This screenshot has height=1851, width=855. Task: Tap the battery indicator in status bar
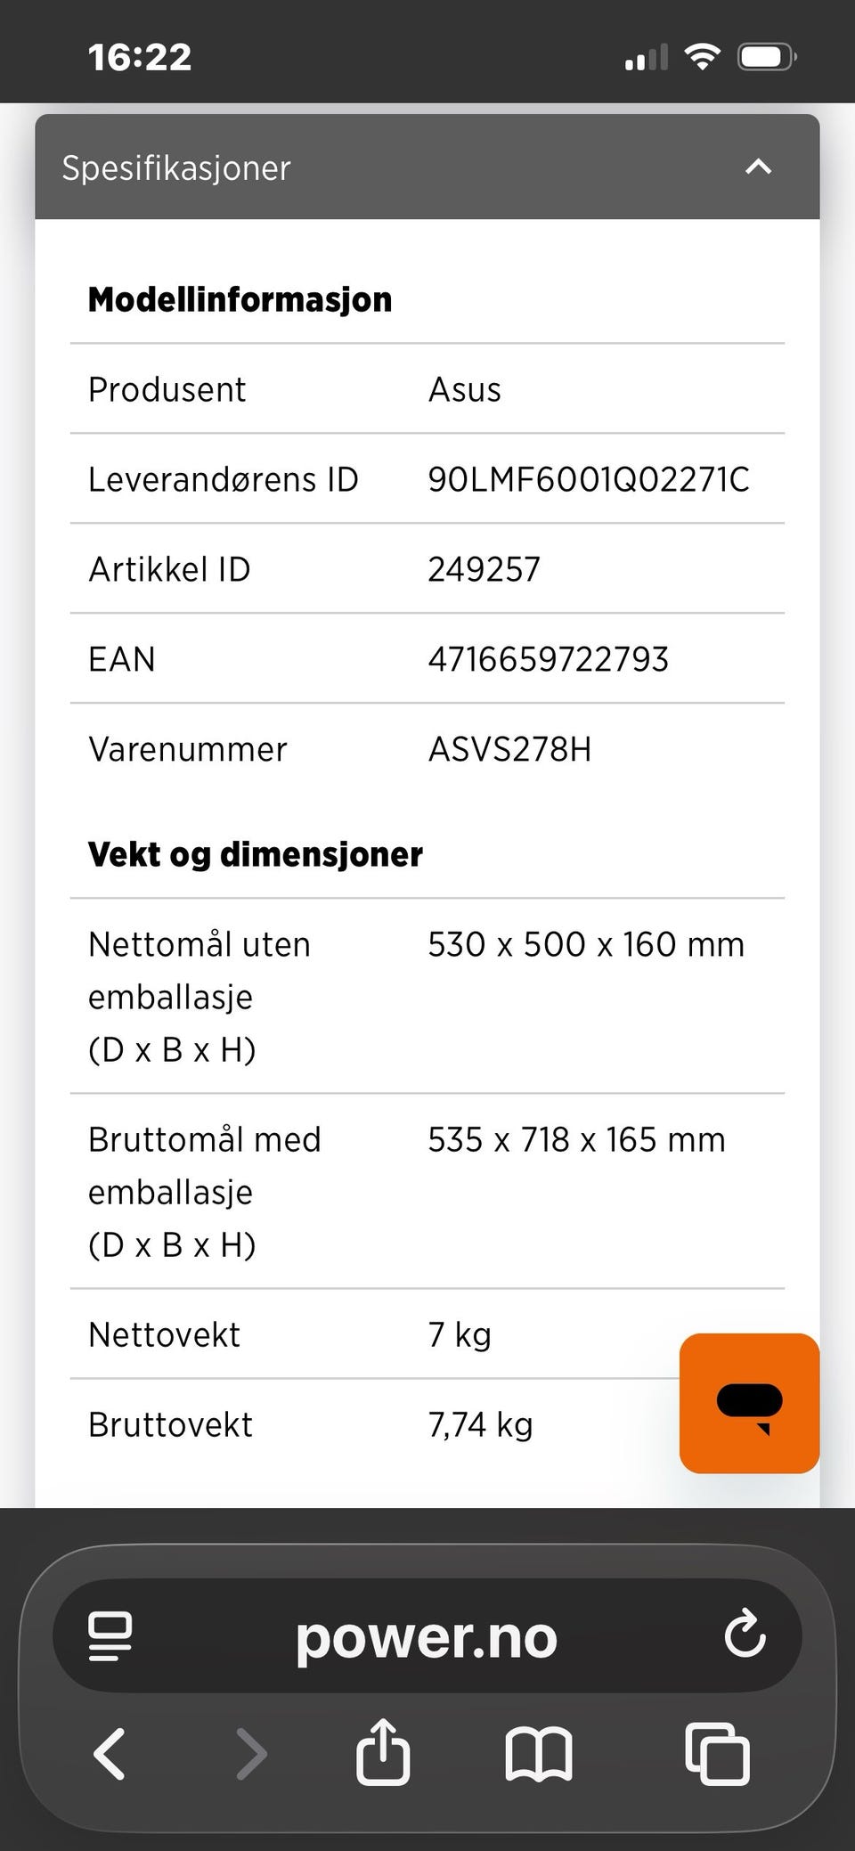pyautogui.click(x=766, y=58)
